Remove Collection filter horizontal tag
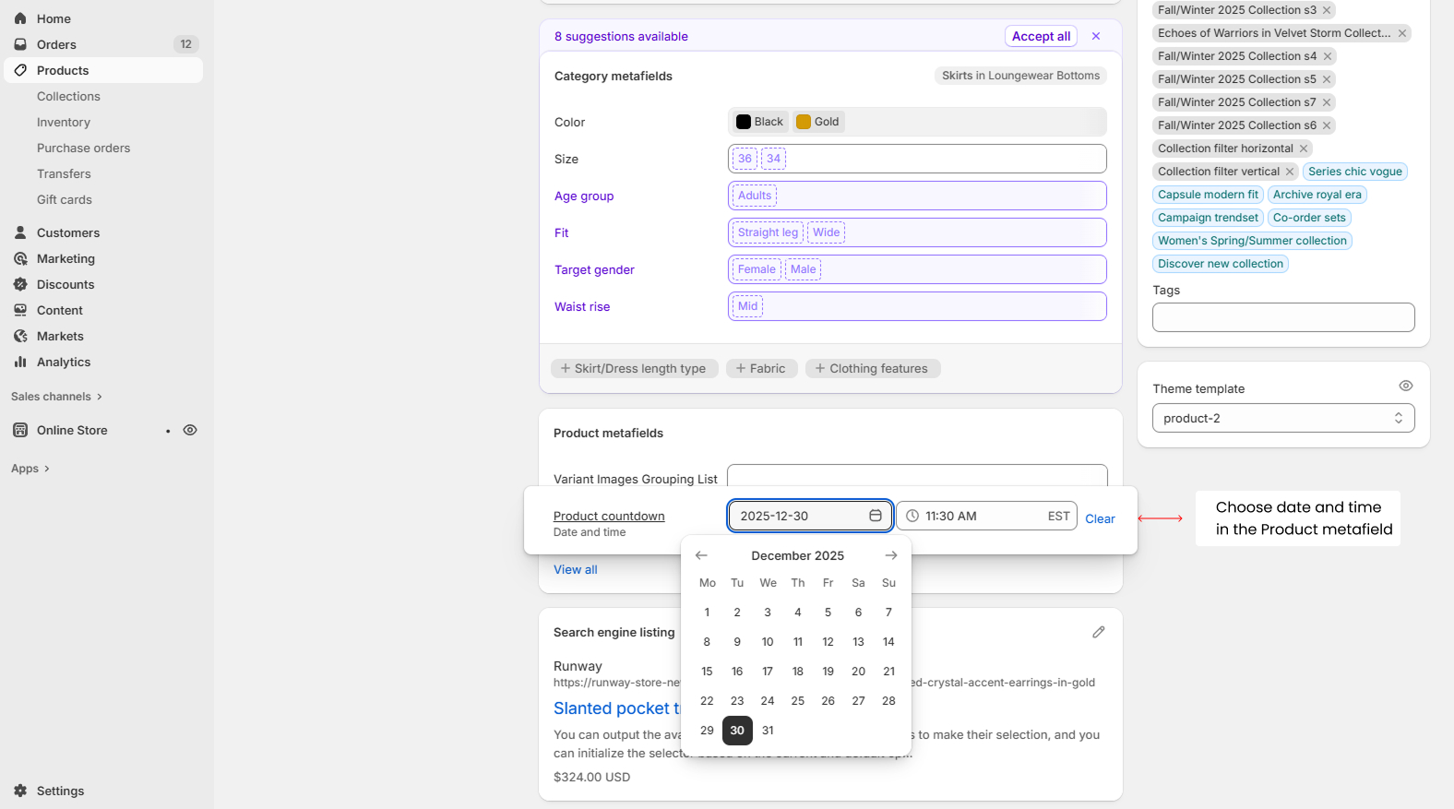This screenshot has height=809, width=1454. click(1304, 149)
